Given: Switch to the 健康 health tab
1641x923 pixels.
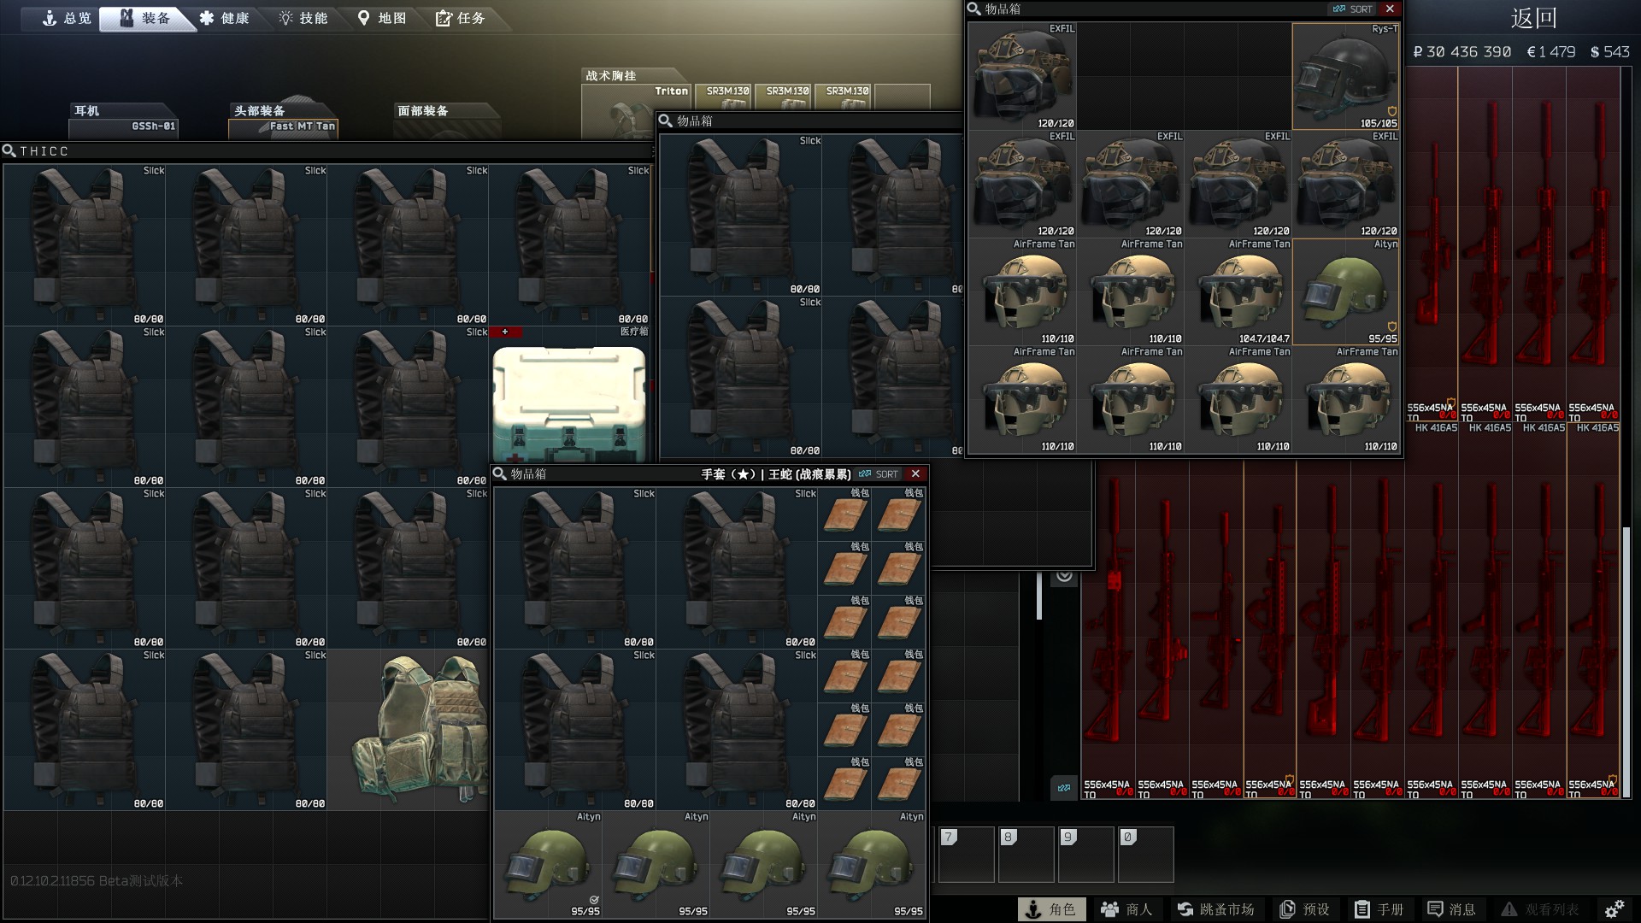Looking at the screenshot, I should coord(224,18).
